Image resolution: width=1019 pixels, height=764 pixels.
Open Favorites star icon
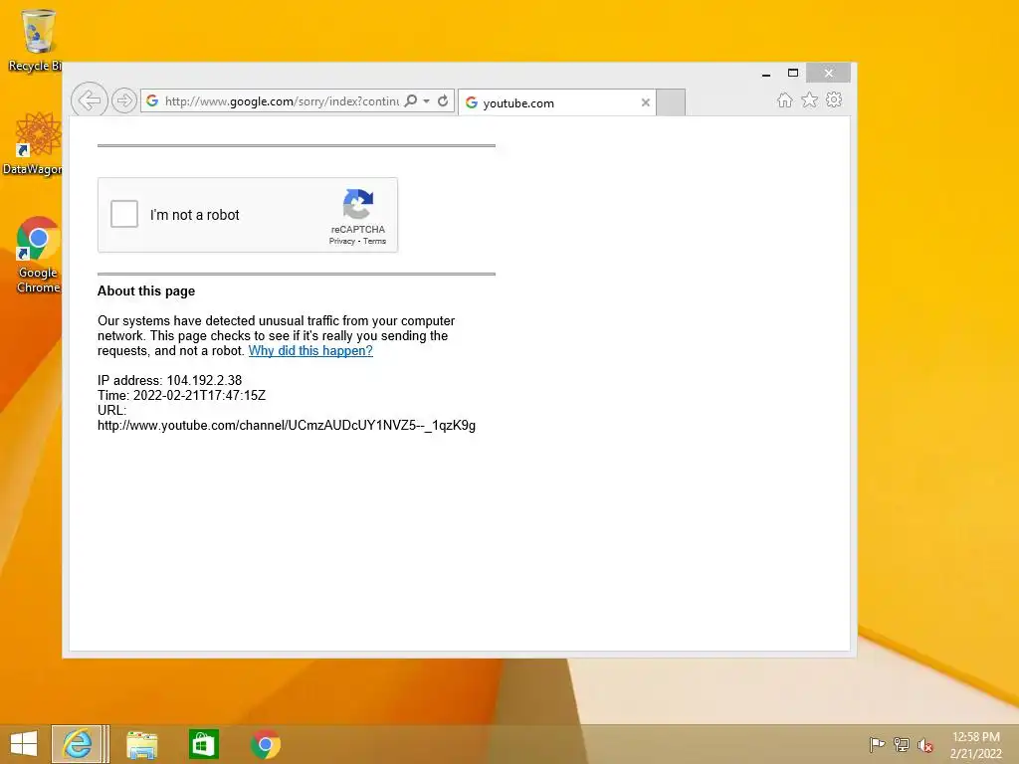[809, 100]
